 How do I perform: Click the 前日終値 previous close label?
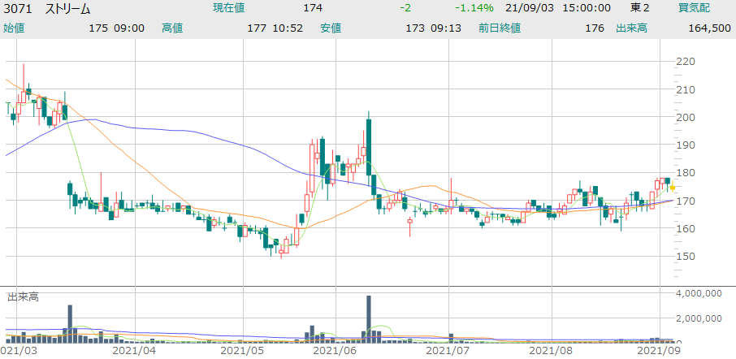pyautogui.click(x=499, y=28)
